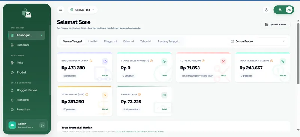300x137 pixels.
Task: Open Detail on the Status Selesai card
Action: [164, 75]
